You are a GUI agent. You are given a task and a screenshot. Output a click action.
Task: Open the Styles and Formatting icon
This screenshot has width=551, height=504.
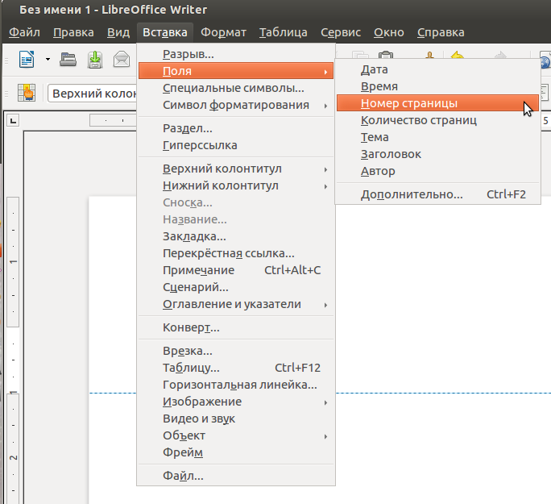27,93
